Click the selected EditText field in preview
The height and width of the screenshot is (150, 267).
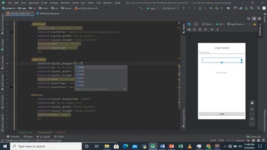[x=222, y=60]
